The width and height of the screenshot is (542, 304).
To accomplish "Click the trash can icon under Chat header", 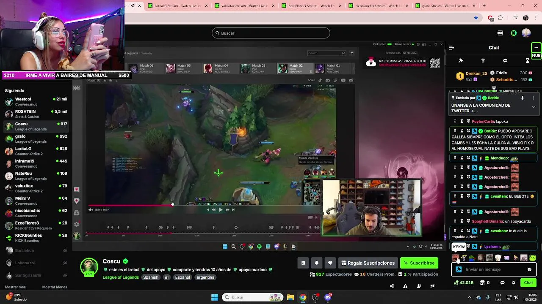I will click(x=483, y=61).
